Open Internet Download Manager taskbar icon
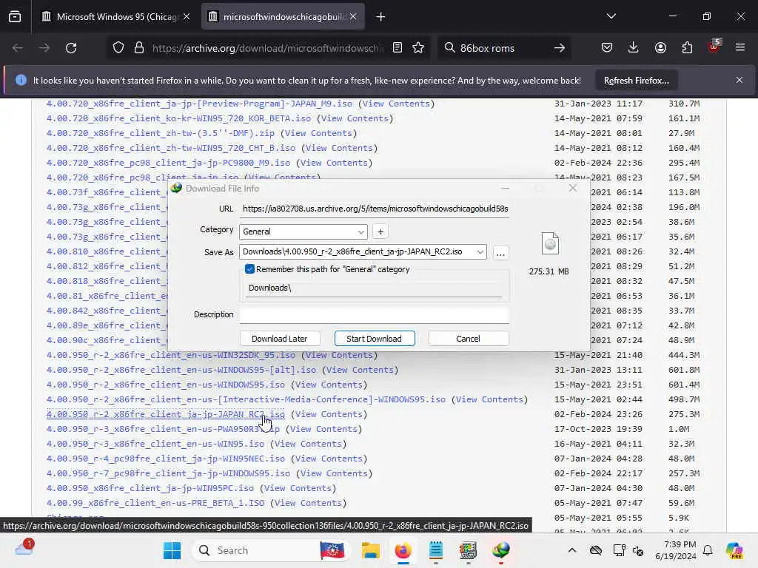 coord(501,550)
